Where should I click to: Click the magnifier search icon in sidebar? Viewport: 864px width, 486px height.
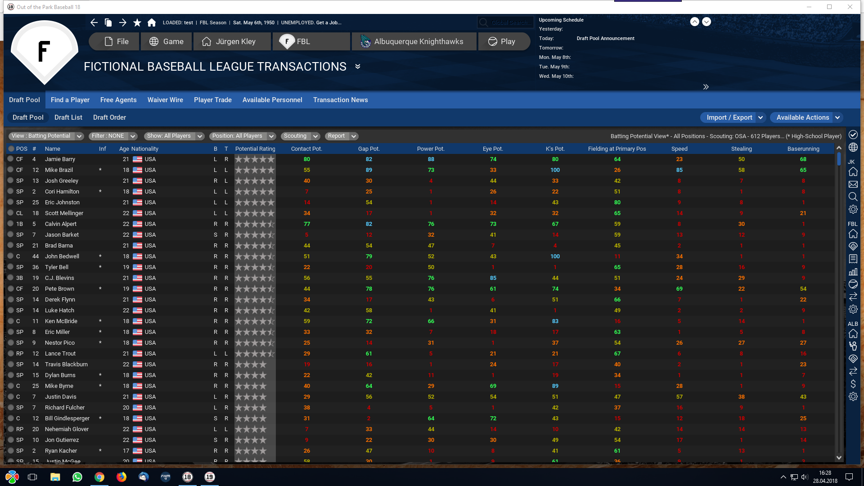pyautogui.click(x=853, y=197)
